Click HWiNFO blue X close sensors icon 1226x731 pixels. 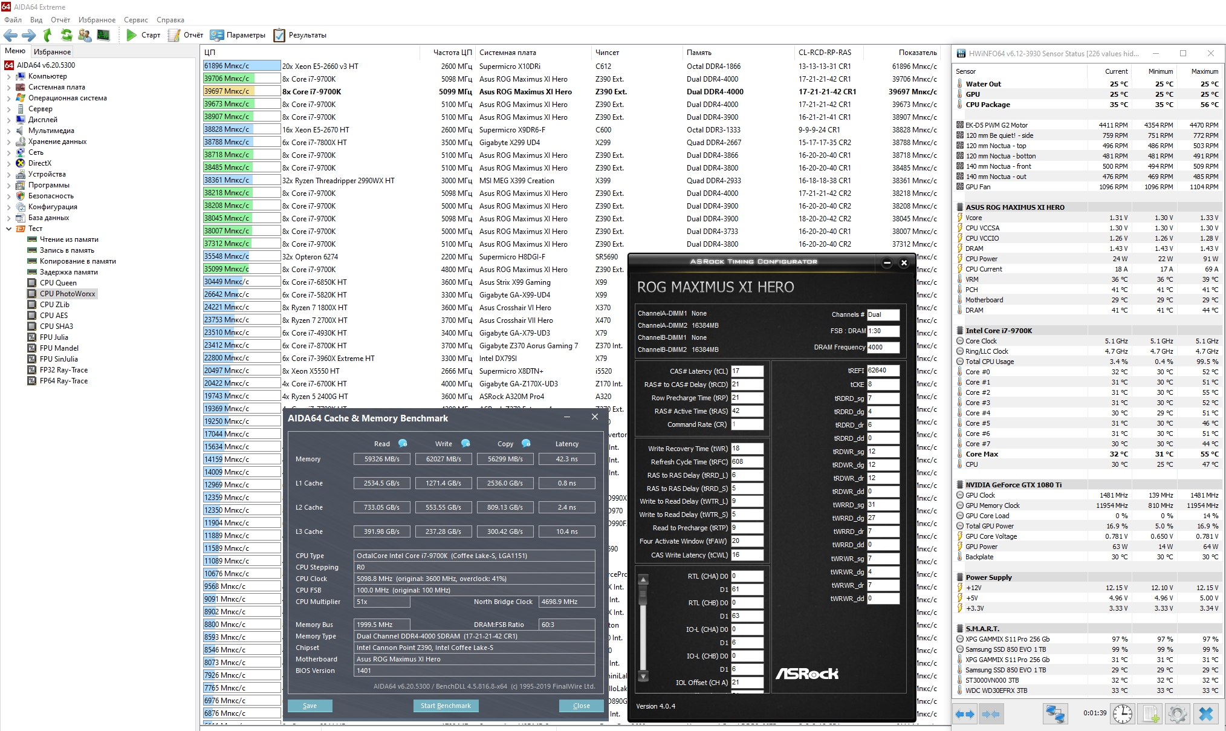1205,714
